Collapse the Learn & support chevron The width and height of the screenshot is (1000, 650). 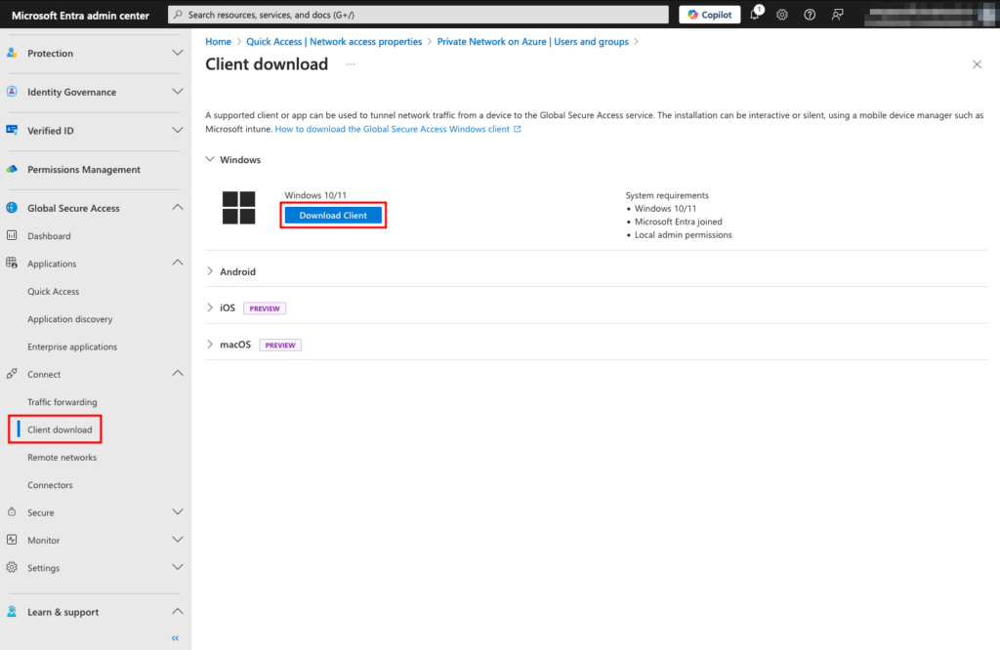tap(178, 612)
